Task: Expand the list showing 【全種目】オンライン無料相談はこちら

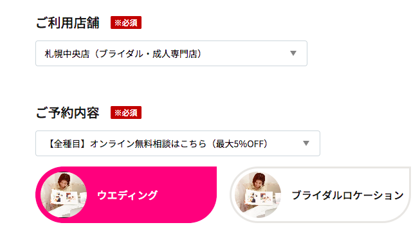Action: 178,143
